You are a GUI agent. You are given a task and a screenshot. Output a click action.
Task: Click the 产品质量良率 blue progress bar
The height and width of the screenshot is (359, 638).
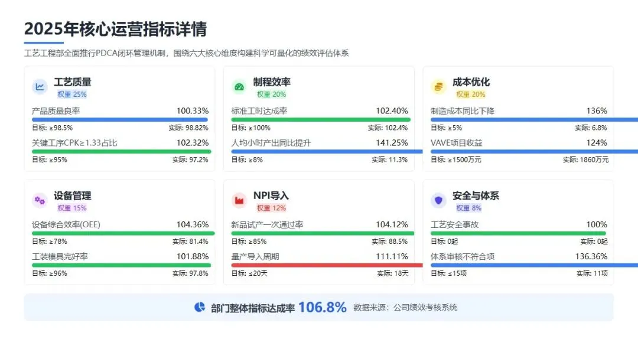coord(119,120)
